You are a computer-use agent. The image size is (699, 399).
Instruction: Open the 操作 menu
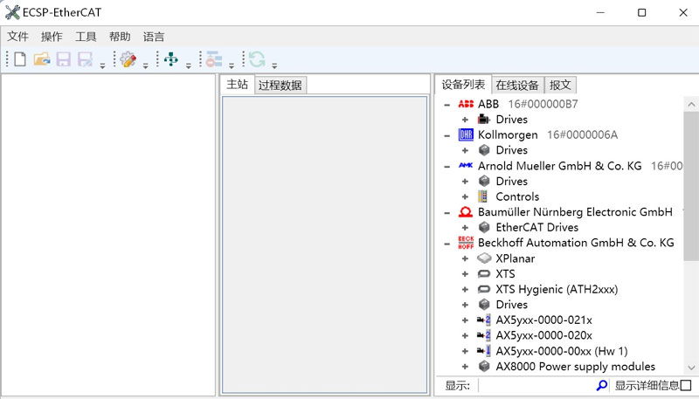(52, 37)
